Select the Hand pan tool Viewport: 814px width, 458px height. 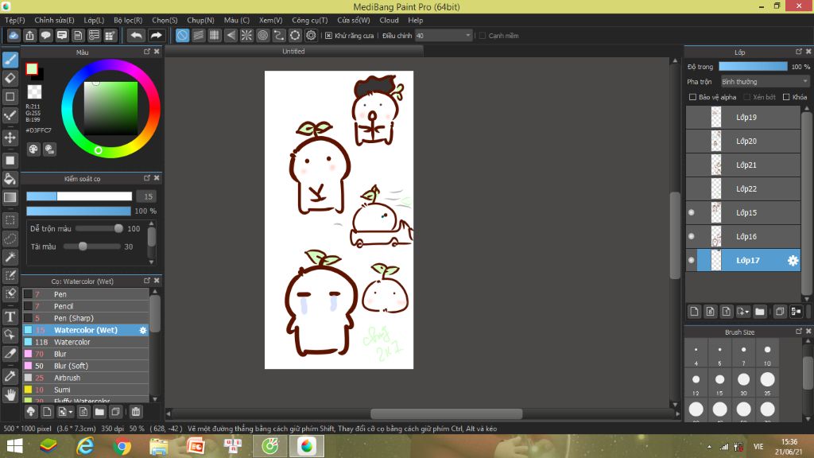(x=10, y=395)
